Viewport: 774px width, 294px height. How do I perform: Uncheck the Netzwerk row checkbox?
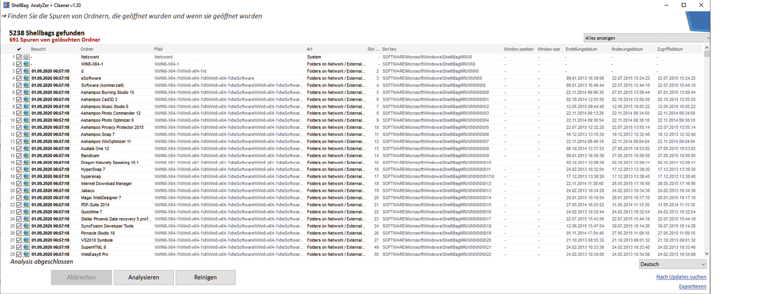click(19, 57)
